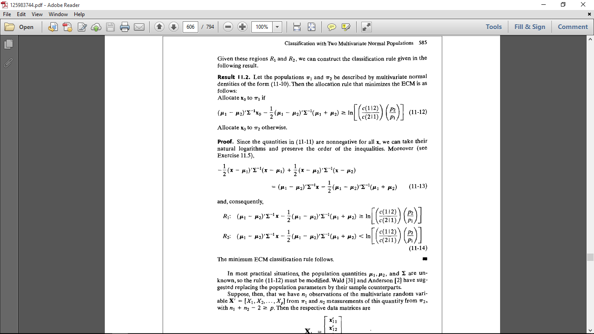594x334 pixels.
Task: Switch to read mode icon
Action: point(367,27)
